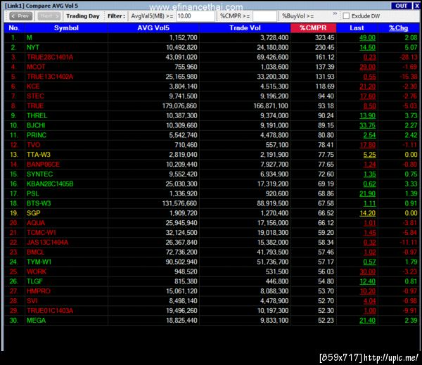
Task: Select symbol NYT
Action: 33,48
